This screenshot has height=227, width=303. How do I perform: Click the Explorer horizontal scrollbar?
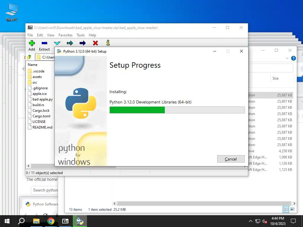tap(204, 203)
